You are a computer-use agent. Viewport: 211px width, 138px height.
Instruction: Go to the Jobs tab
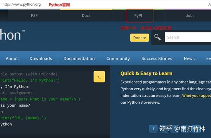[190, 16]
